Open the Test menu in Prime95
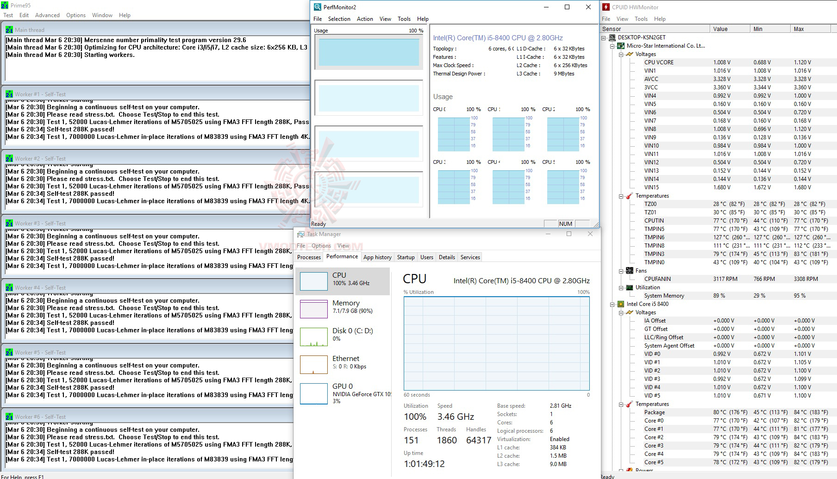837x479 pixels. click(8, 15)
